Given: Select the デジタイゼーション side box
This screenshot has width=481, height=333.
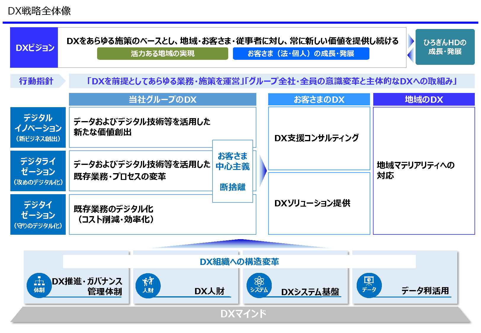Looking at the screenshot, I should pyautogui.click(x=38, y=215).
